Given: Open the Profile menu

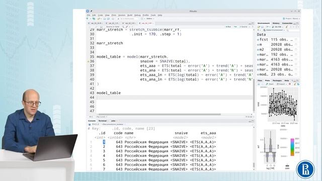Looking at the screenshot, I should [145, 15].
